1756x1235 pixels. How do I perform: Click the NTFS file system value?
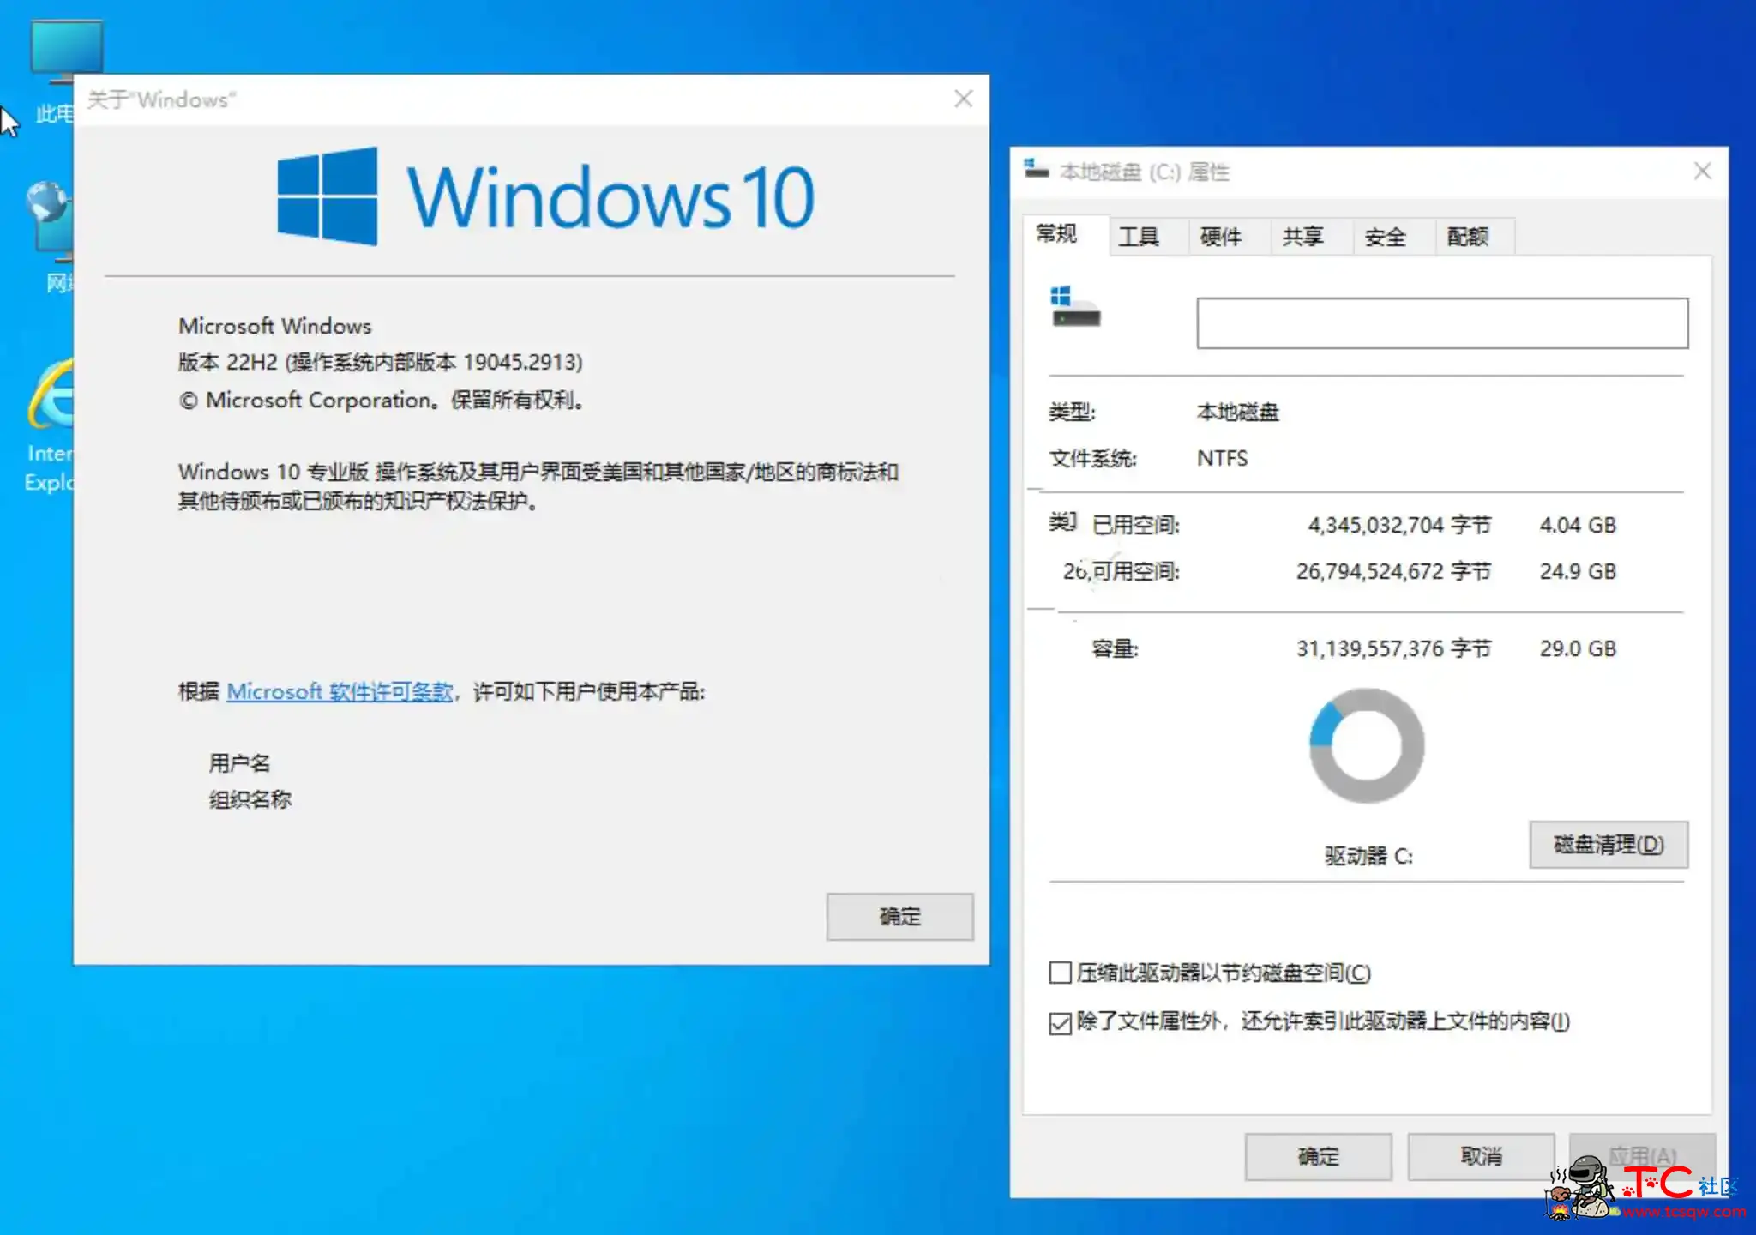coord(1223,458)
